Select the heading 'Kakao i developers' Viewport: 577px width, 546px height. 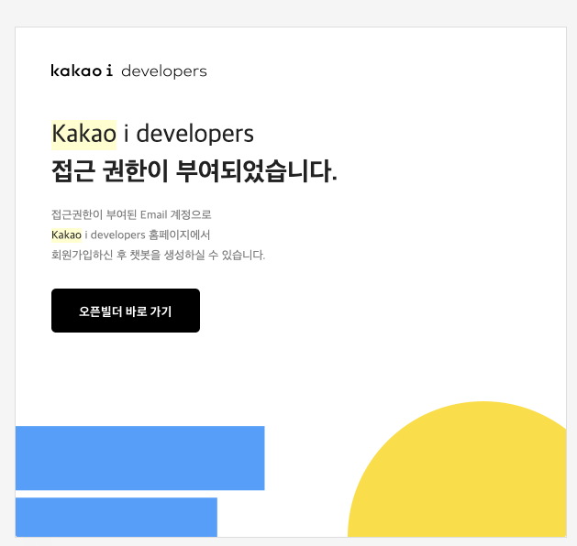pos(152,134)
